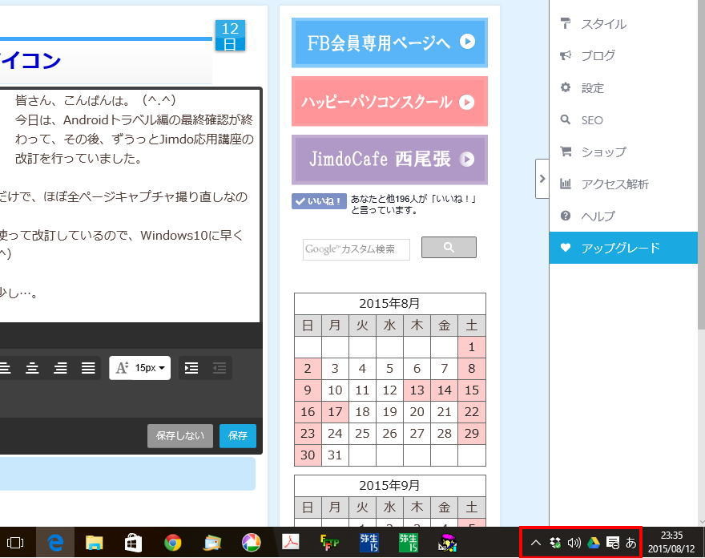705x558 pixels.
Task: Justify the text in the editor toolbar
Action: click(x=88, y=368)
